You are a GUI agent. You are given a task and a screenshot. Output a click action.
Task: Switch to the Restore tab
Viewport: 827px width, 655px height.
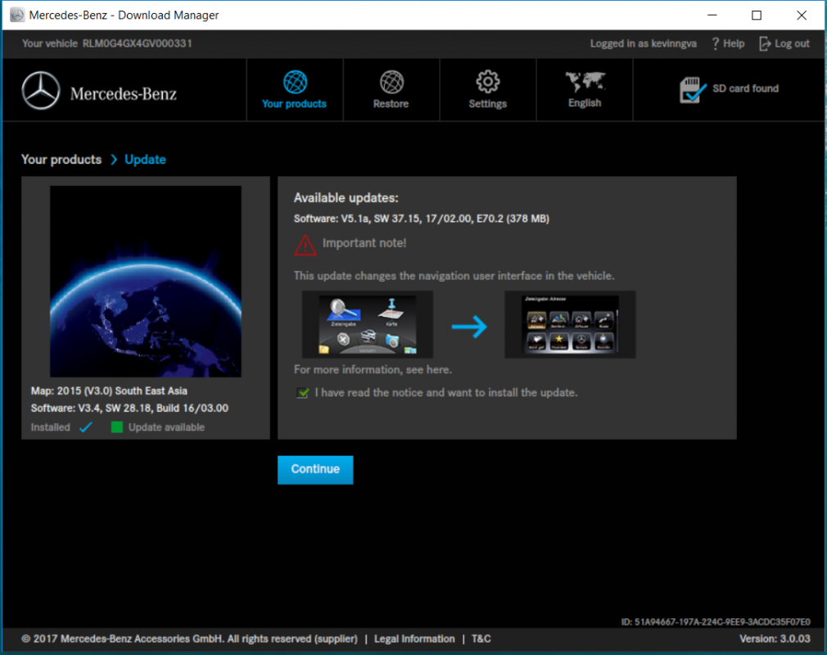click(x=391, y=90)
